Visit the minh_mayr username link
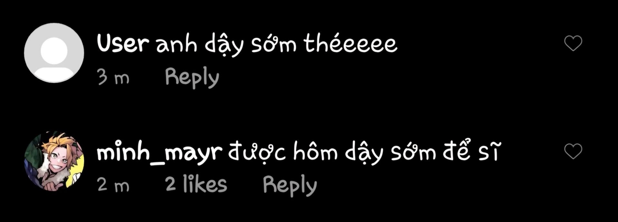618x222 pixels. coord(160,153)
